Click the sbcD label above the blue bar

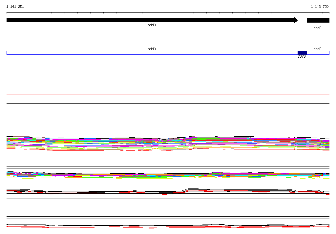pos(317,49)
